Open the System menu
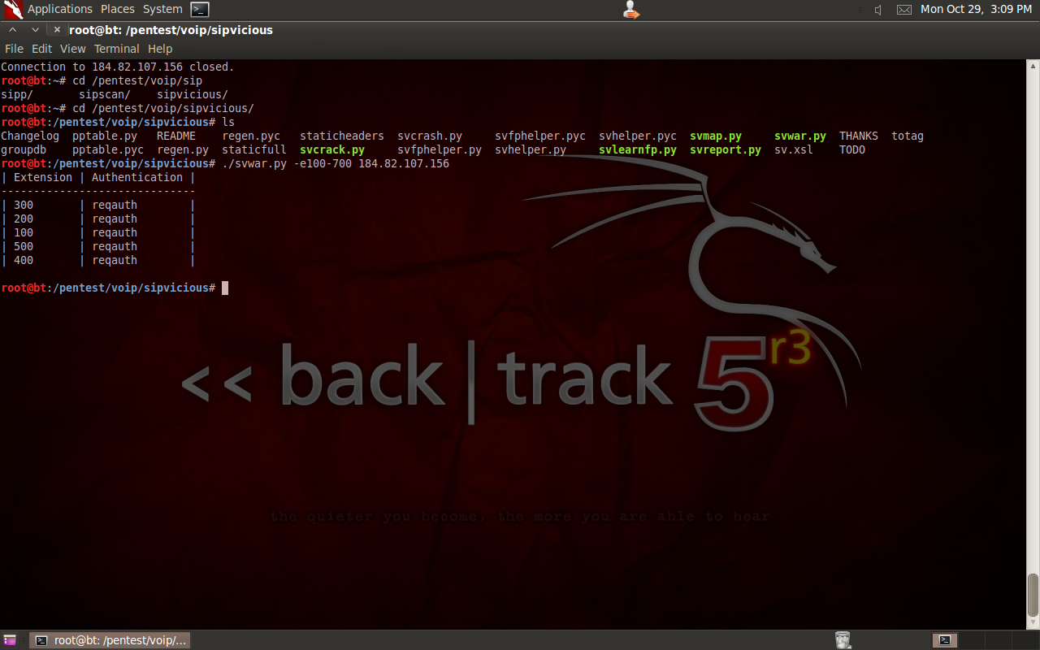Screen dimensions: 1040x650 (x=162, y=10)
